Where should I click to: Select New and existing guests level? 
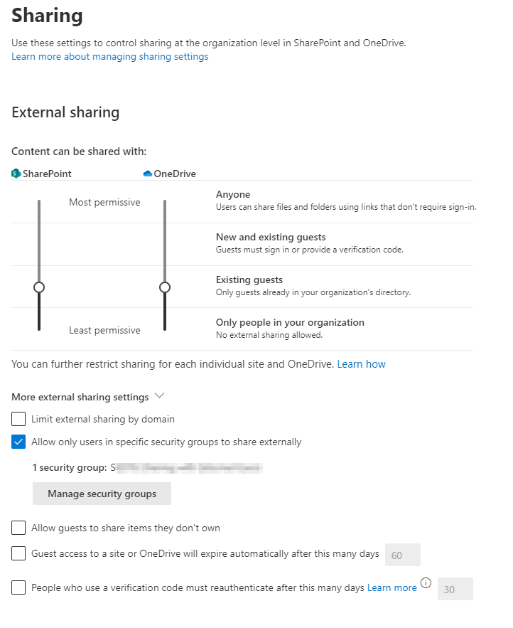(271, 238)
